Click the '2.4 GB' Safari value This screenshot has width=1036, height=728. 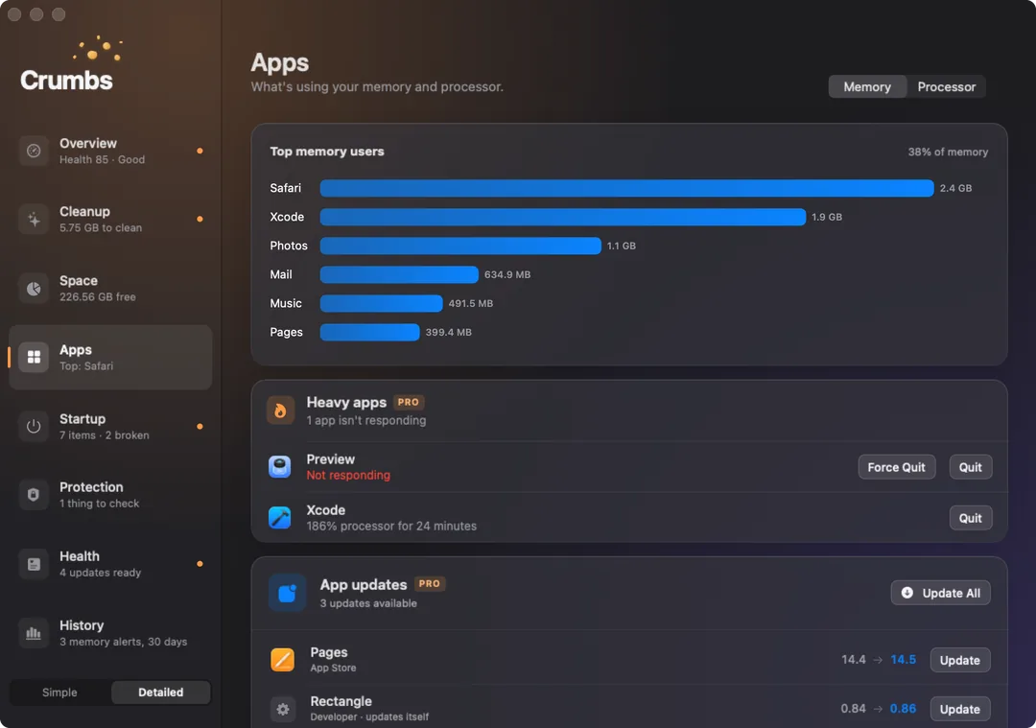click(x=955, y=188)
